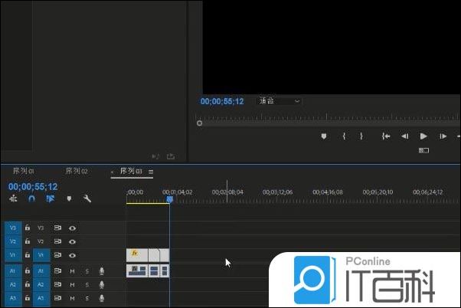Screen dimensions: 461x308
Task: Toggle sync lock for track V3
Action: coord(57,228)
